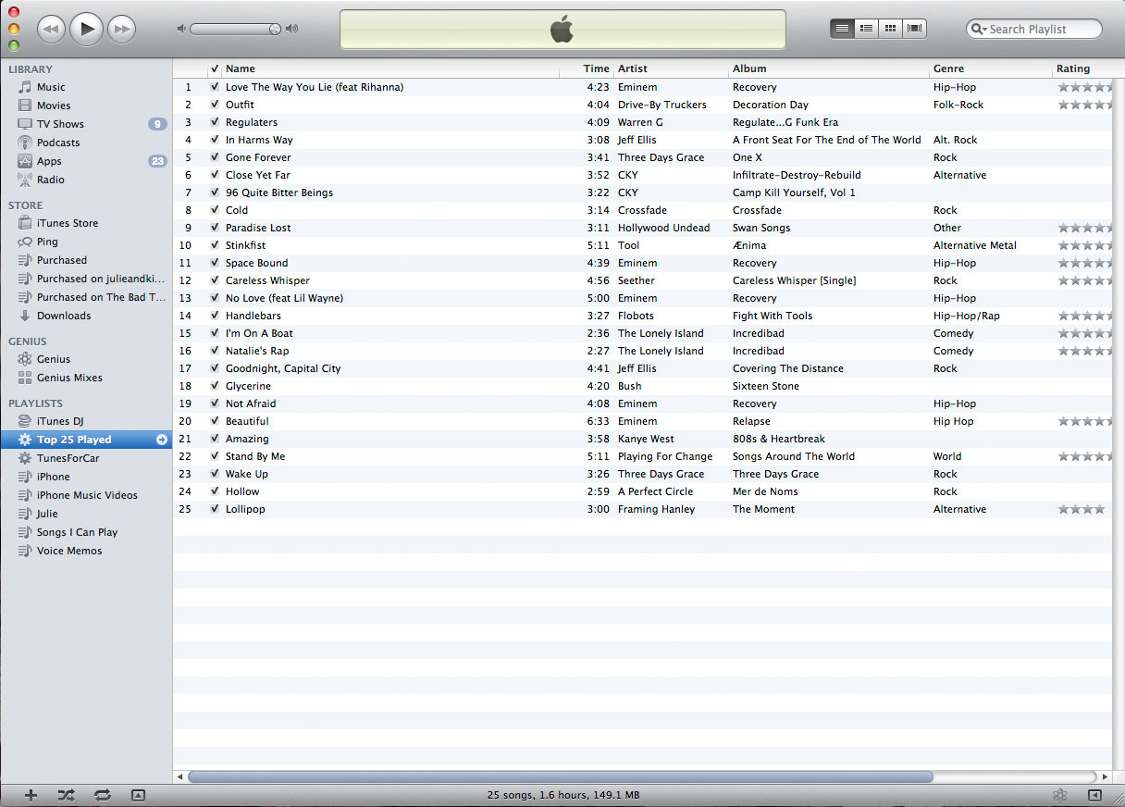Uncheck the Handlebars song checkbox
The height and width of the screenshot is (807, 1125).
pos(215,316)
